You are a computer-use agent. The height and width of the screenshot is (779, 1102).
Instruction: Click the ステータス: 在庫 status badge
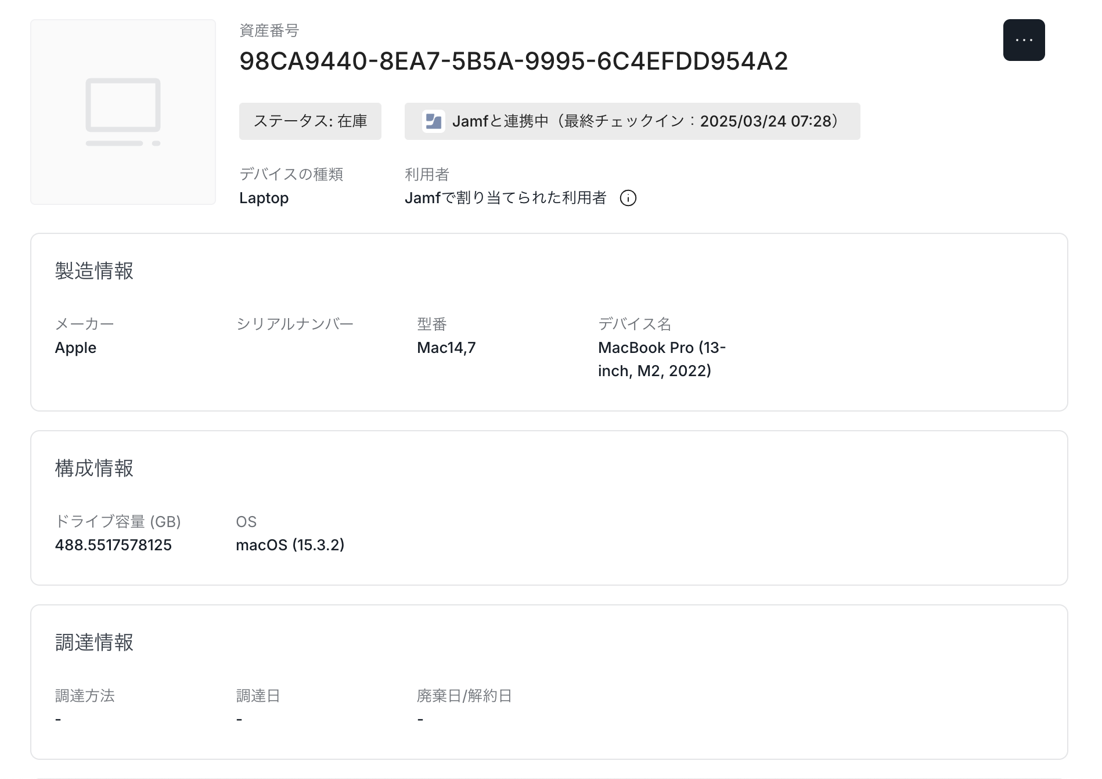tap(310, 121)
